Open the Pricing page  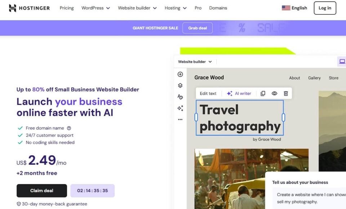67,8
